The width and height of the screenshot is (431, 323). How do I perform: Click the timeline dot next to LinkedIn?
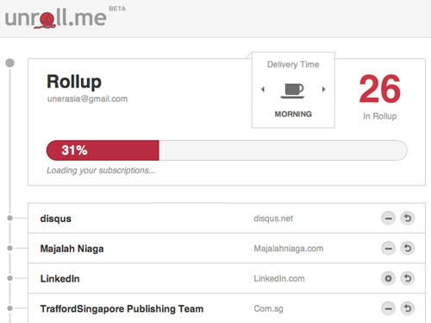(x=9, y=278)
